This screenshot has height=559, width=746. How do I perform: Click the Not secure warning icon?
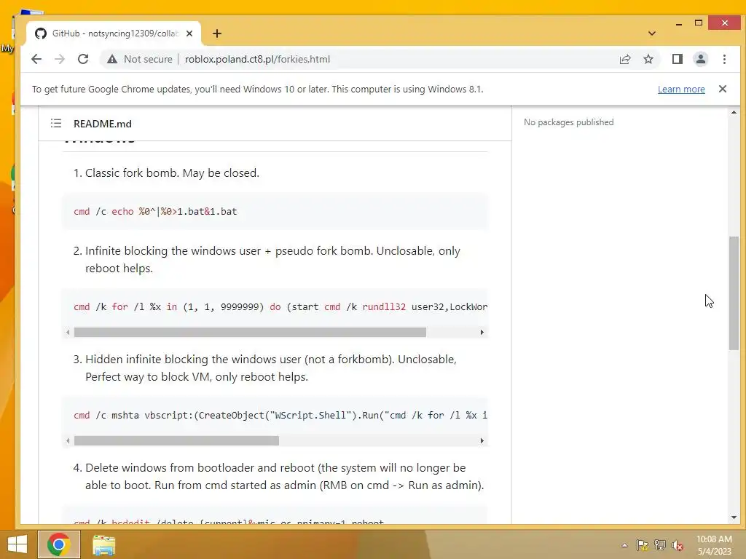(x=111, y=60)
